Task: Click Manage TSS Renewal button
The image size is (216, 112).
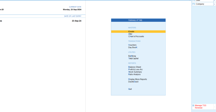Action: (x=202, y=107)
